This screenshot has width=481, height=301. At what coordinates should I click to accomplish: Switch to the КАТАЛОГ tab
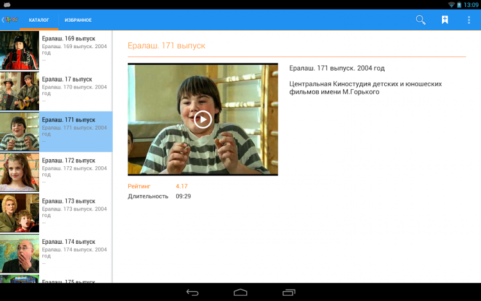pyautogui.click(x=39, y=20)
